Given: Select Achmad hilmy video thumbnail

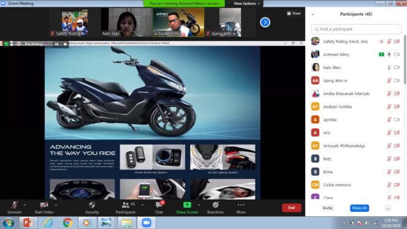Looking at the screenshot, I should [x=178, y=22].
